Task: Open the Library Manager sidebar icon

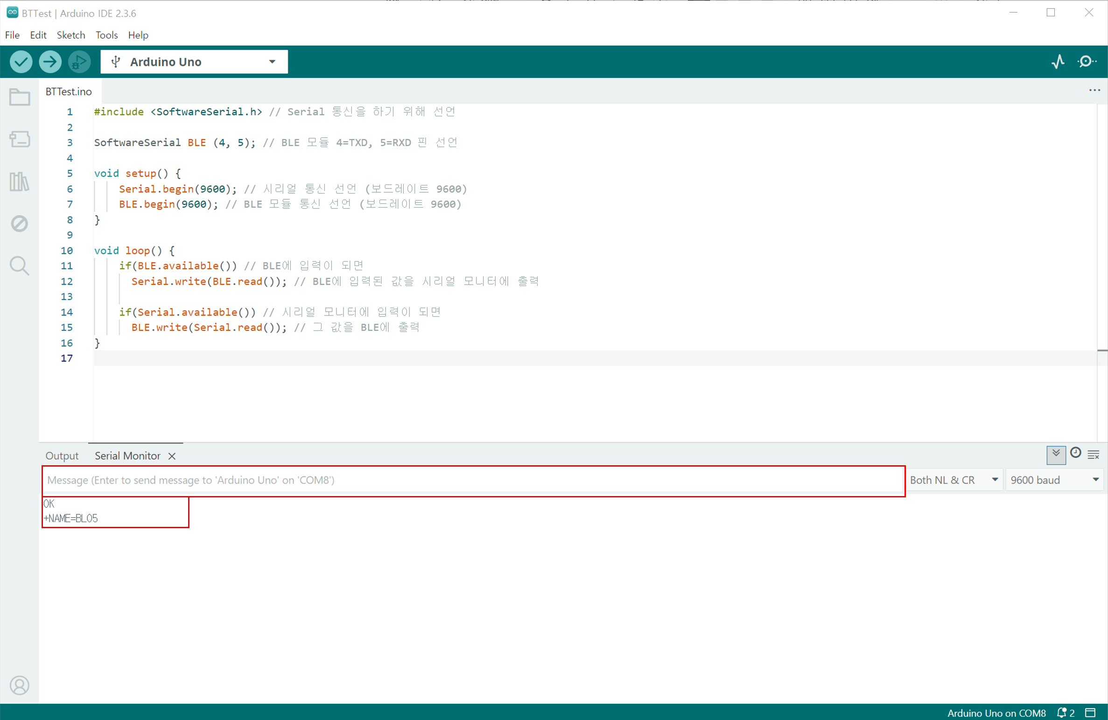Action: point(19,181)
